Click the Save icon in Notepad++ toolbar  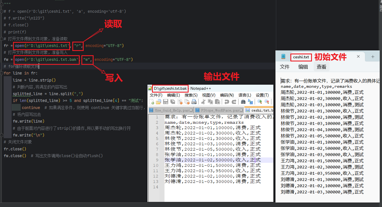coord(166,102)
